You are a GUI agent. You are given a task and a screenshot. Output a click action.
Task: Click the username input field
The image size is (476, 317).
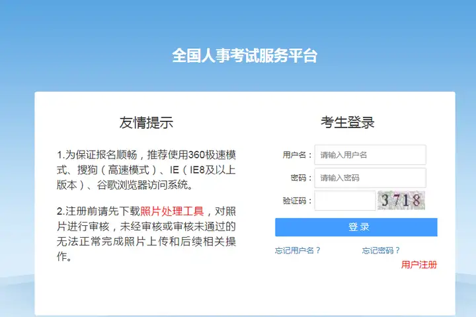(x=370, y=155)
